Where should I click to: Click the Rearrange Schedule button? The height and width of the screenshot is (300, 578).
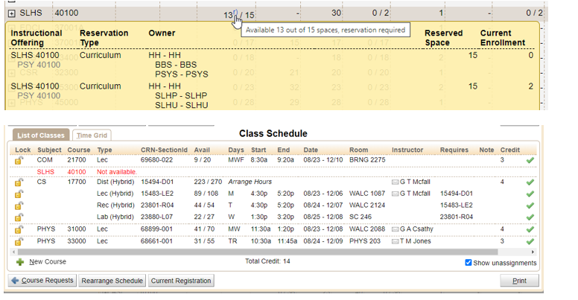(112, 281)
